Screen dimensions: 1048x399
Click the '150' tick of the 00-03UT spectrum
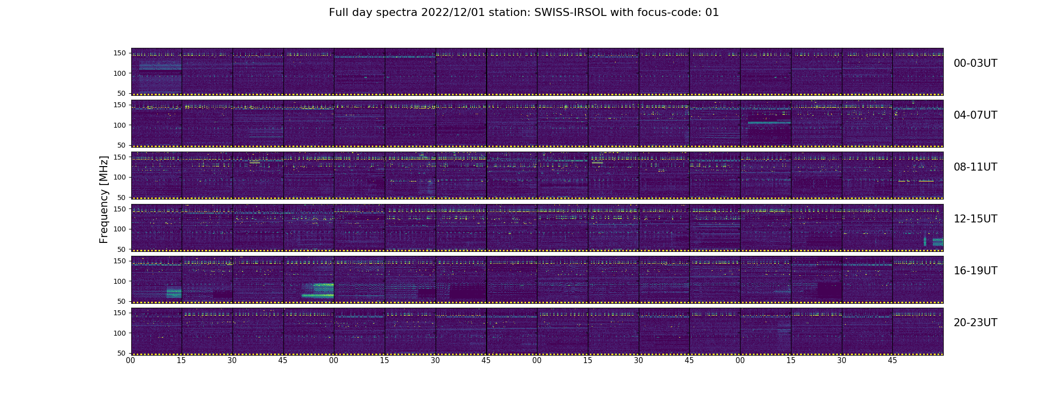coord(120,53)
